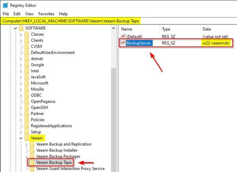Image resolution: width=237 pixels, height=172 pixels.
Task: Click the Microsoft folder icon
Action: pos(26,83)
